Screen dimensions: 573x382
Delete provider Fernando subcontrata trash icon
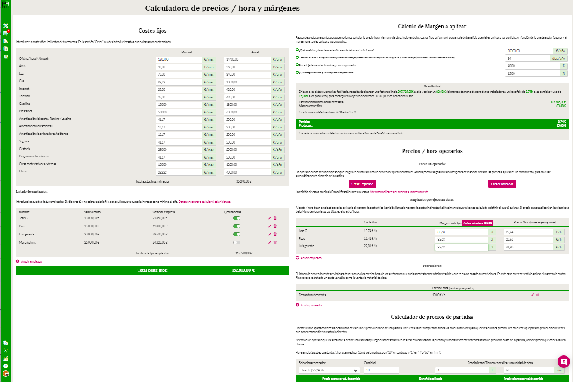coord(538,295)
